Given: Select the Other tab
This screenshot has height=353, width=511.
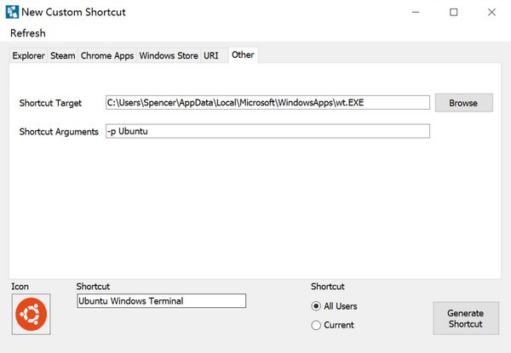Looking at the screenshot, I should coord(243,55).
